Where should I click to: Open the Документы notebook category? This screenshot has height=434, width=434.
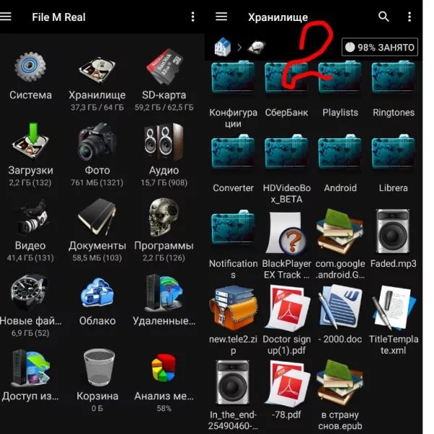point(97,217)
